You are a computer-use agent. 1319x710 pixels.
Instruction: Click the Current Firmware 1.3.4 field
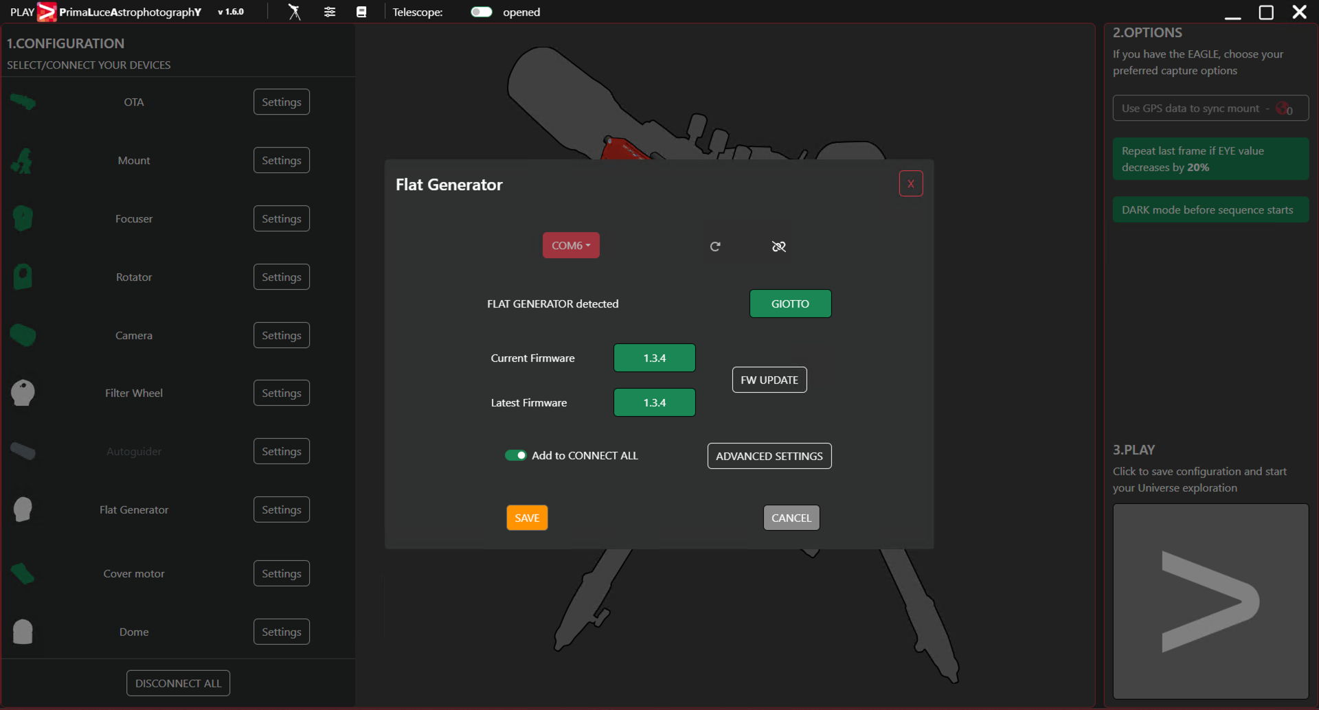[x=655, y=358]
